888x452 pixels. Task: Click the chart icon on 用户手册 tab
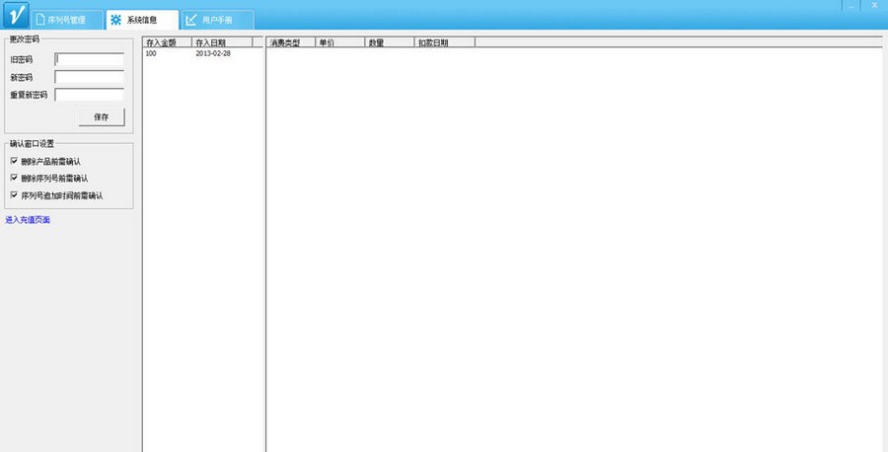pos(191,20)
